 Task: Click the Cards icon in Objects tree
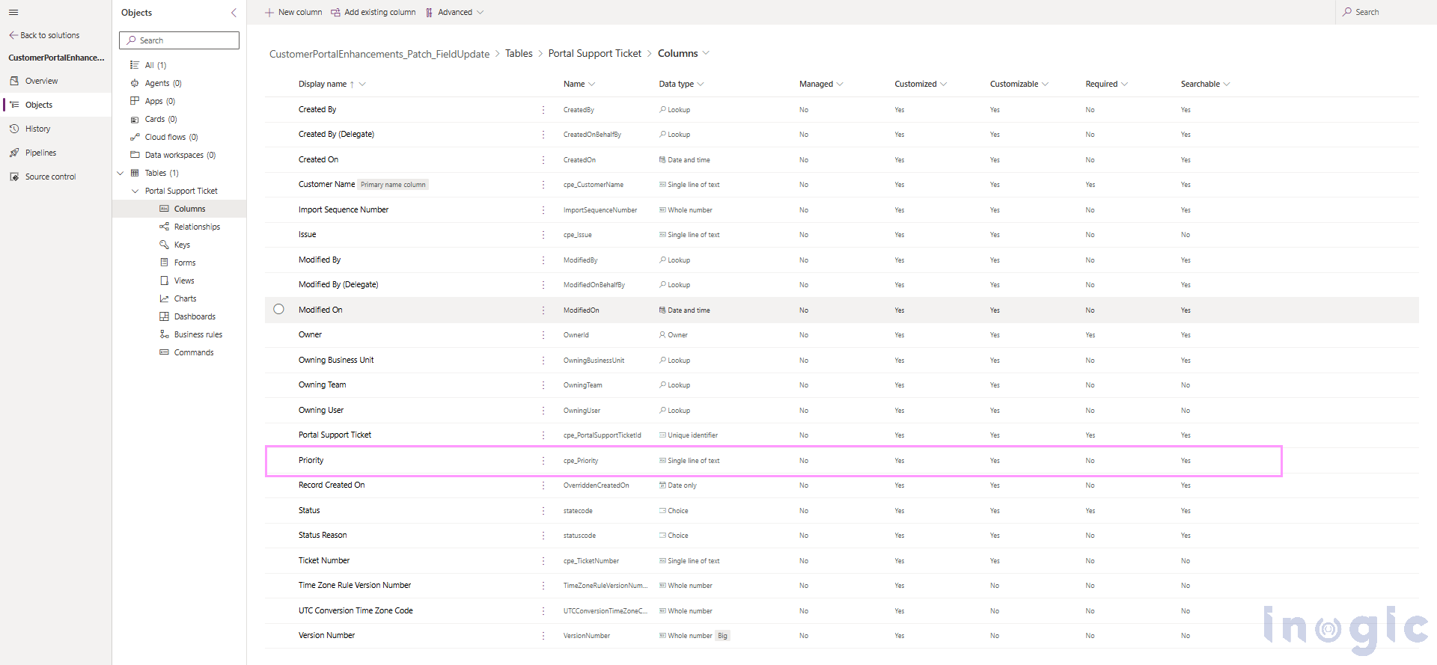pyautogui.click(x=135, y=119)
